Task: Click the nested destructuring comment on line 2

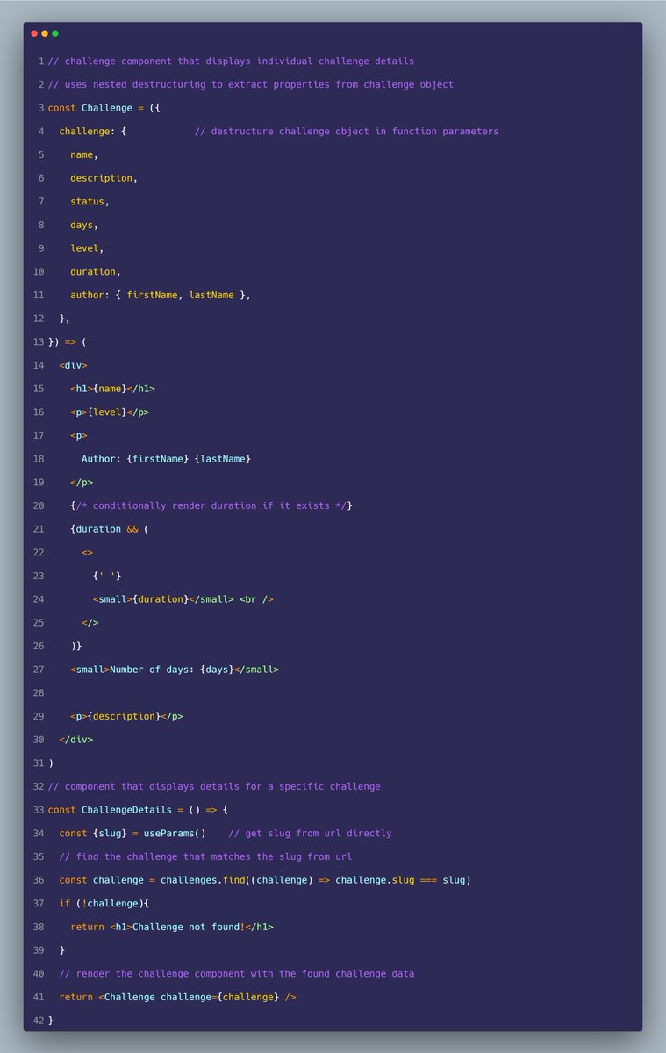Action: click(250, 84)
